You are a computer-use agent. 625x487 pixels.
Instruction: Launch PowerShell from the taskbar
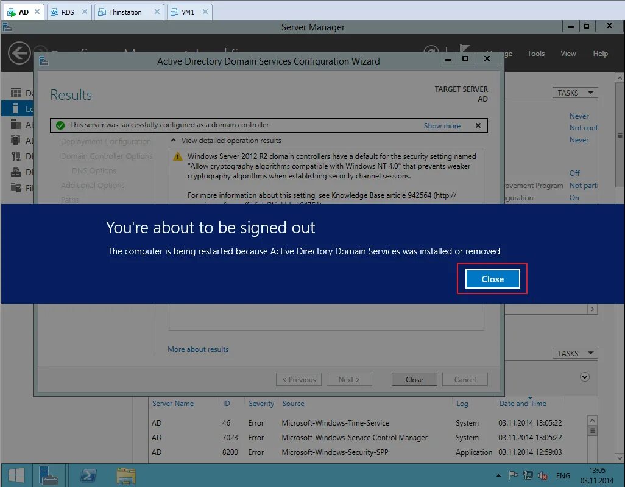(x=88, y=475)
